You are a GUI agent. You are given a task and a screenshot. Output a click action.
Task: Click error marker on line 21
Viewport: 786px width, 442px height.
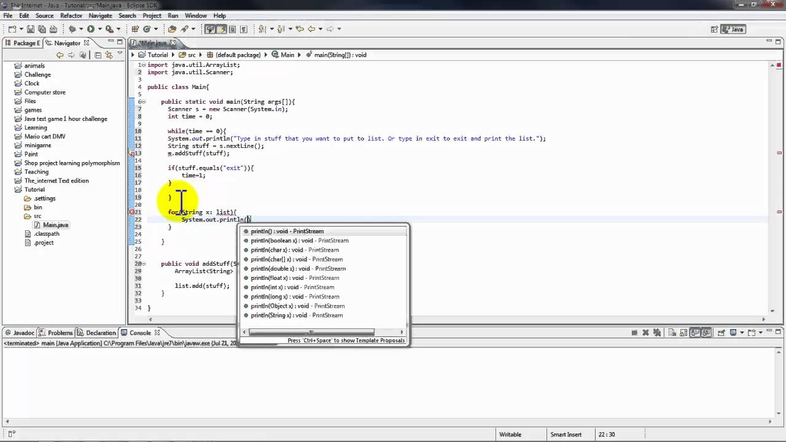131,212
